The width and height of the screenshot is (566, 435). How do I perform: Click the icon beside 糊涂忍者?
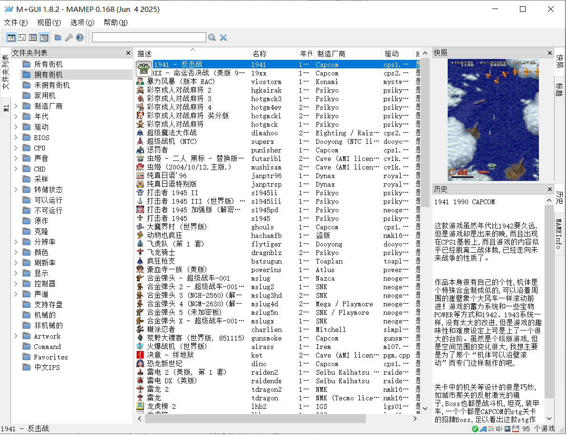pyautogui.click(x=140, y=329)
